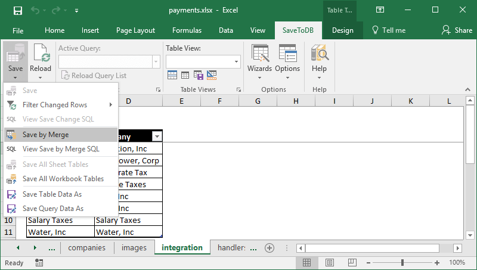Open the Data ribbon tab
This screenshot has height=270, width=477.
pyautogui.click(x=226, y=30)
